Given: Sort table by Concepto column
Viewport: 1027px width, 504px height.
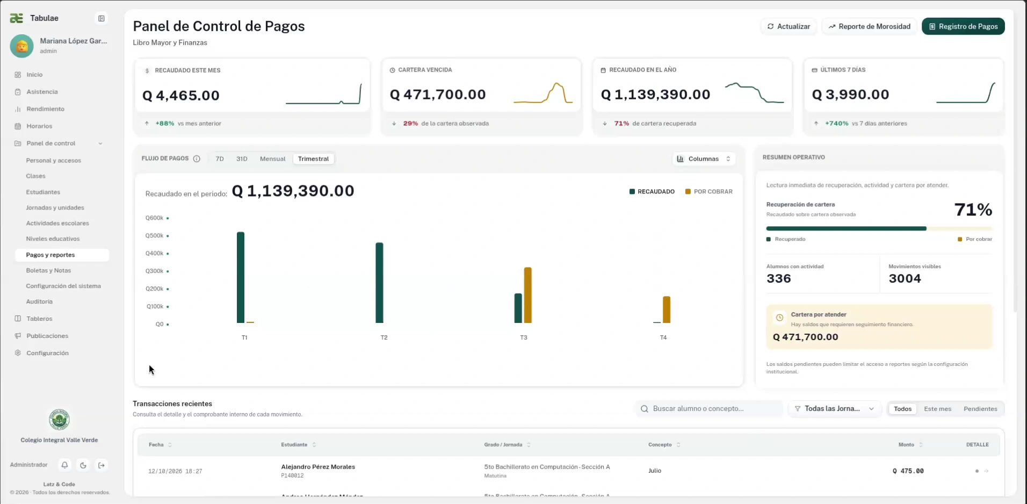Looking at the screenshot, I should point(664,445).
